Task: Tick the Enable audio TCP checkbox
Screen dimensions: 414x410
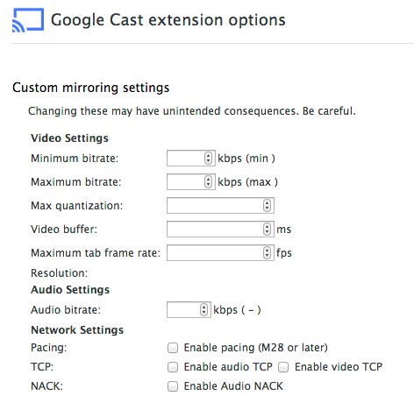Action: [173, 367]
